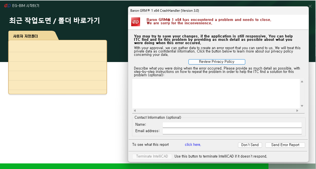Click the Don't Send button

pyautogui.click(x=250, y=145)
